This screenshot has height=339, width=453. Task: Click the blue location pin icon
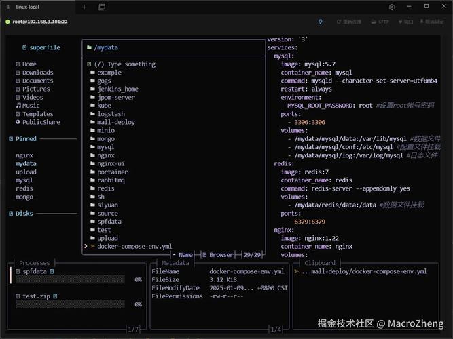[320, 22]
